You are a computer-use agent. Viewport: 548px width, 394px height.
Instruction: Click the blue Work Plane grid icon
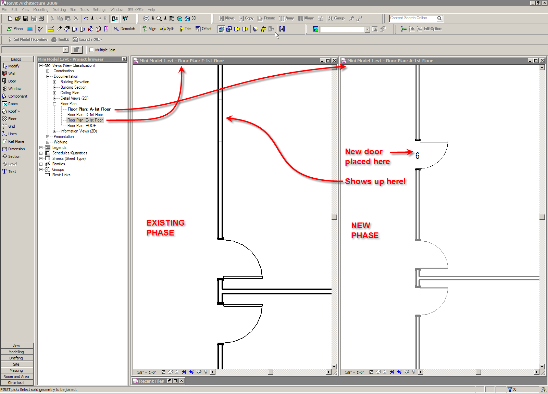[30, 29]
